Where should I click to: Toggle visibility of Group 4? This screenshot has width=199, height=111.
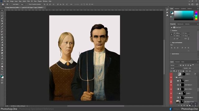171,77
